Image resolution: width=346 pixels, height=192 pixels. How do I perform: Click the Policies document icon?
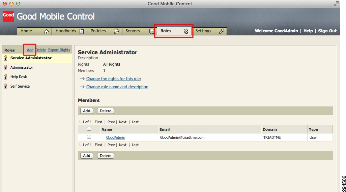tap(116, 31)
